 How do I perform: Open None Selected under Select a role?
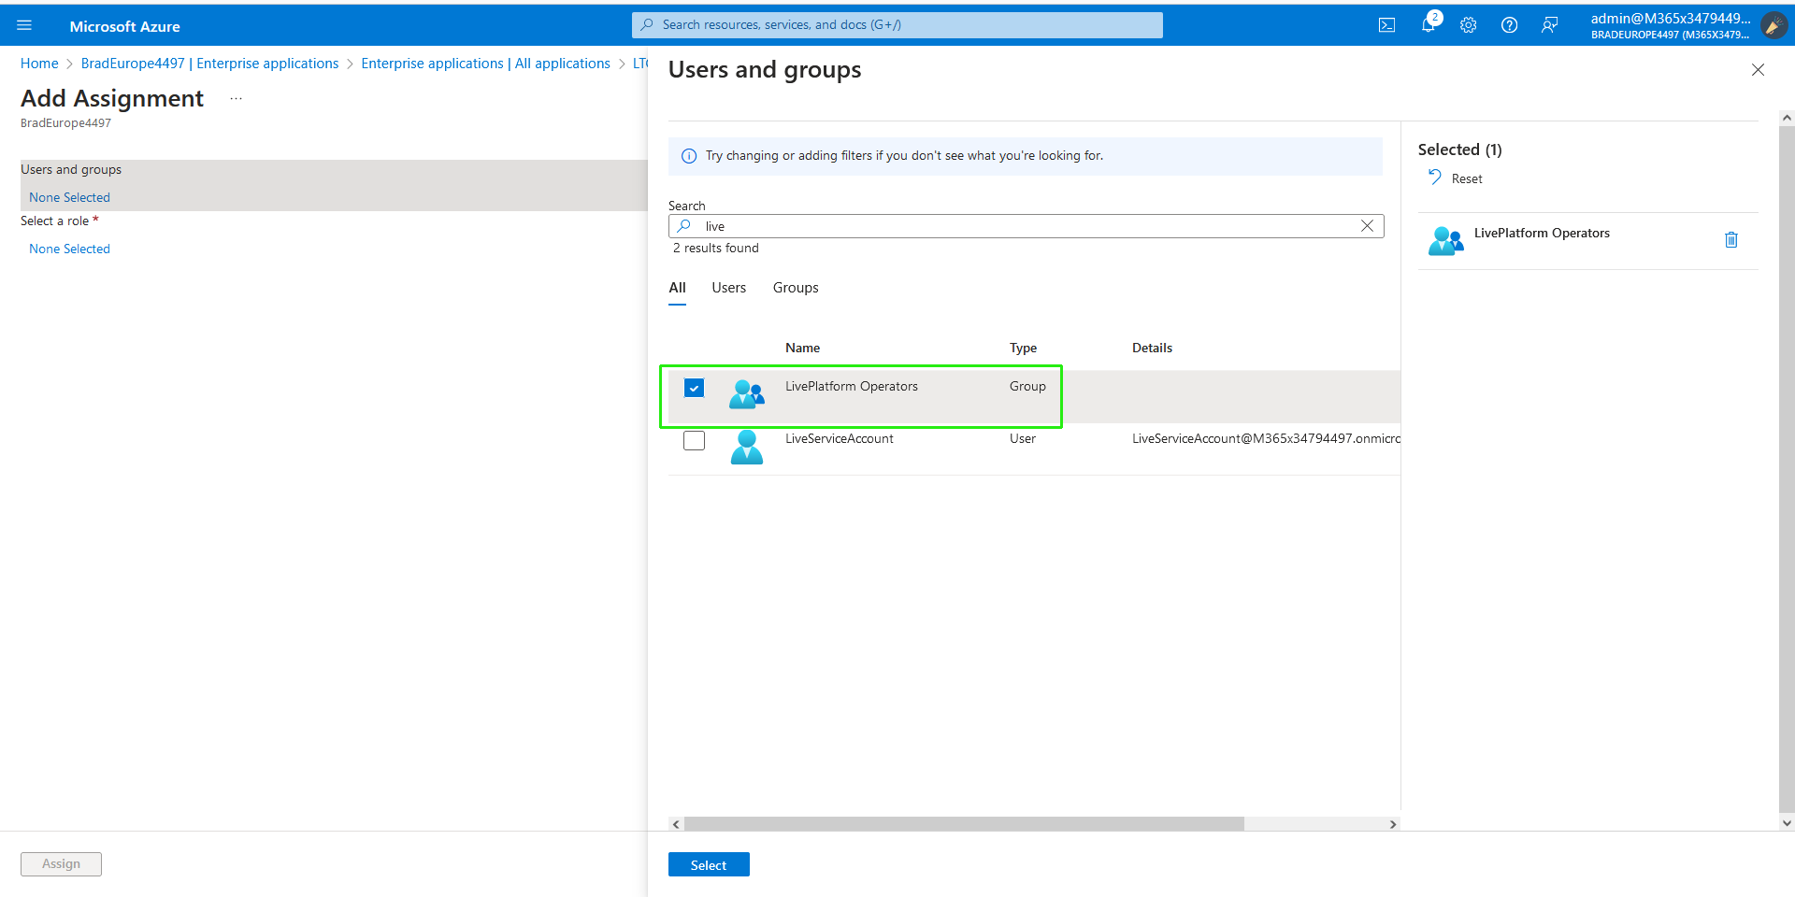[69, 249]
